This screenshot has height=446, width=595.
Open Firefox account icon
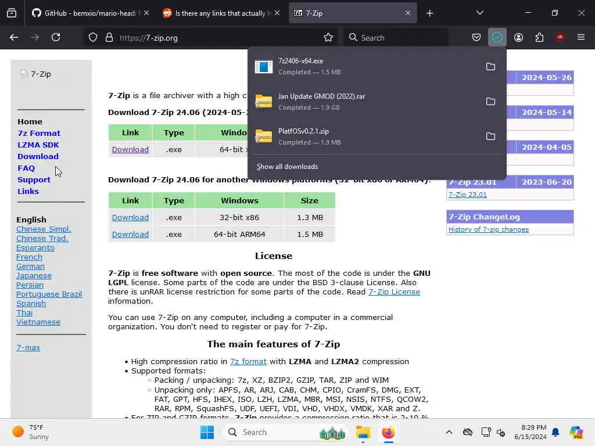click(518, 38)
